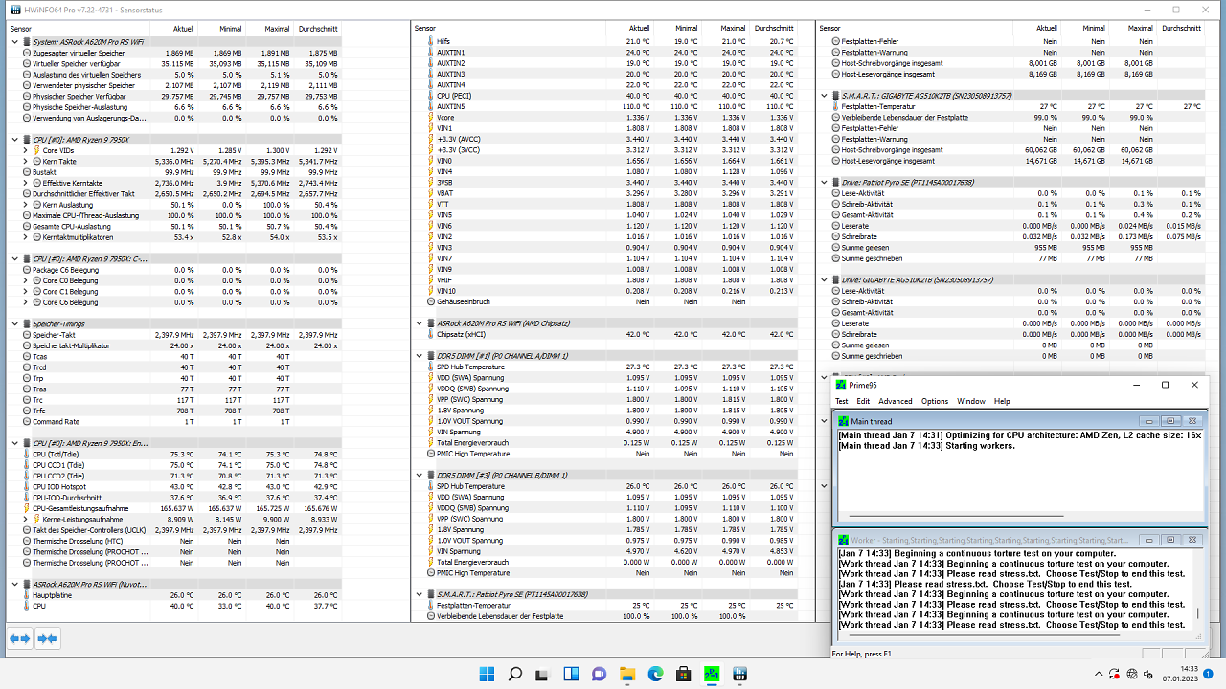This screenshot has height=689, width=1226.
Task: Select the Speicher-Takt row
Action: click(x=173, y=335)
